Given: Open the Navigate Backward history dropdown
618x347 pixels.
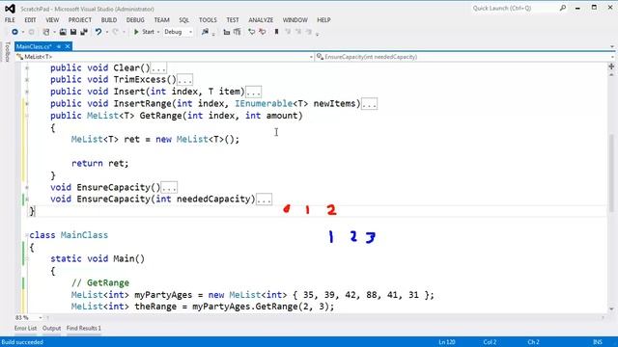Looking at the screenshot, I should [x=23, y=32].
